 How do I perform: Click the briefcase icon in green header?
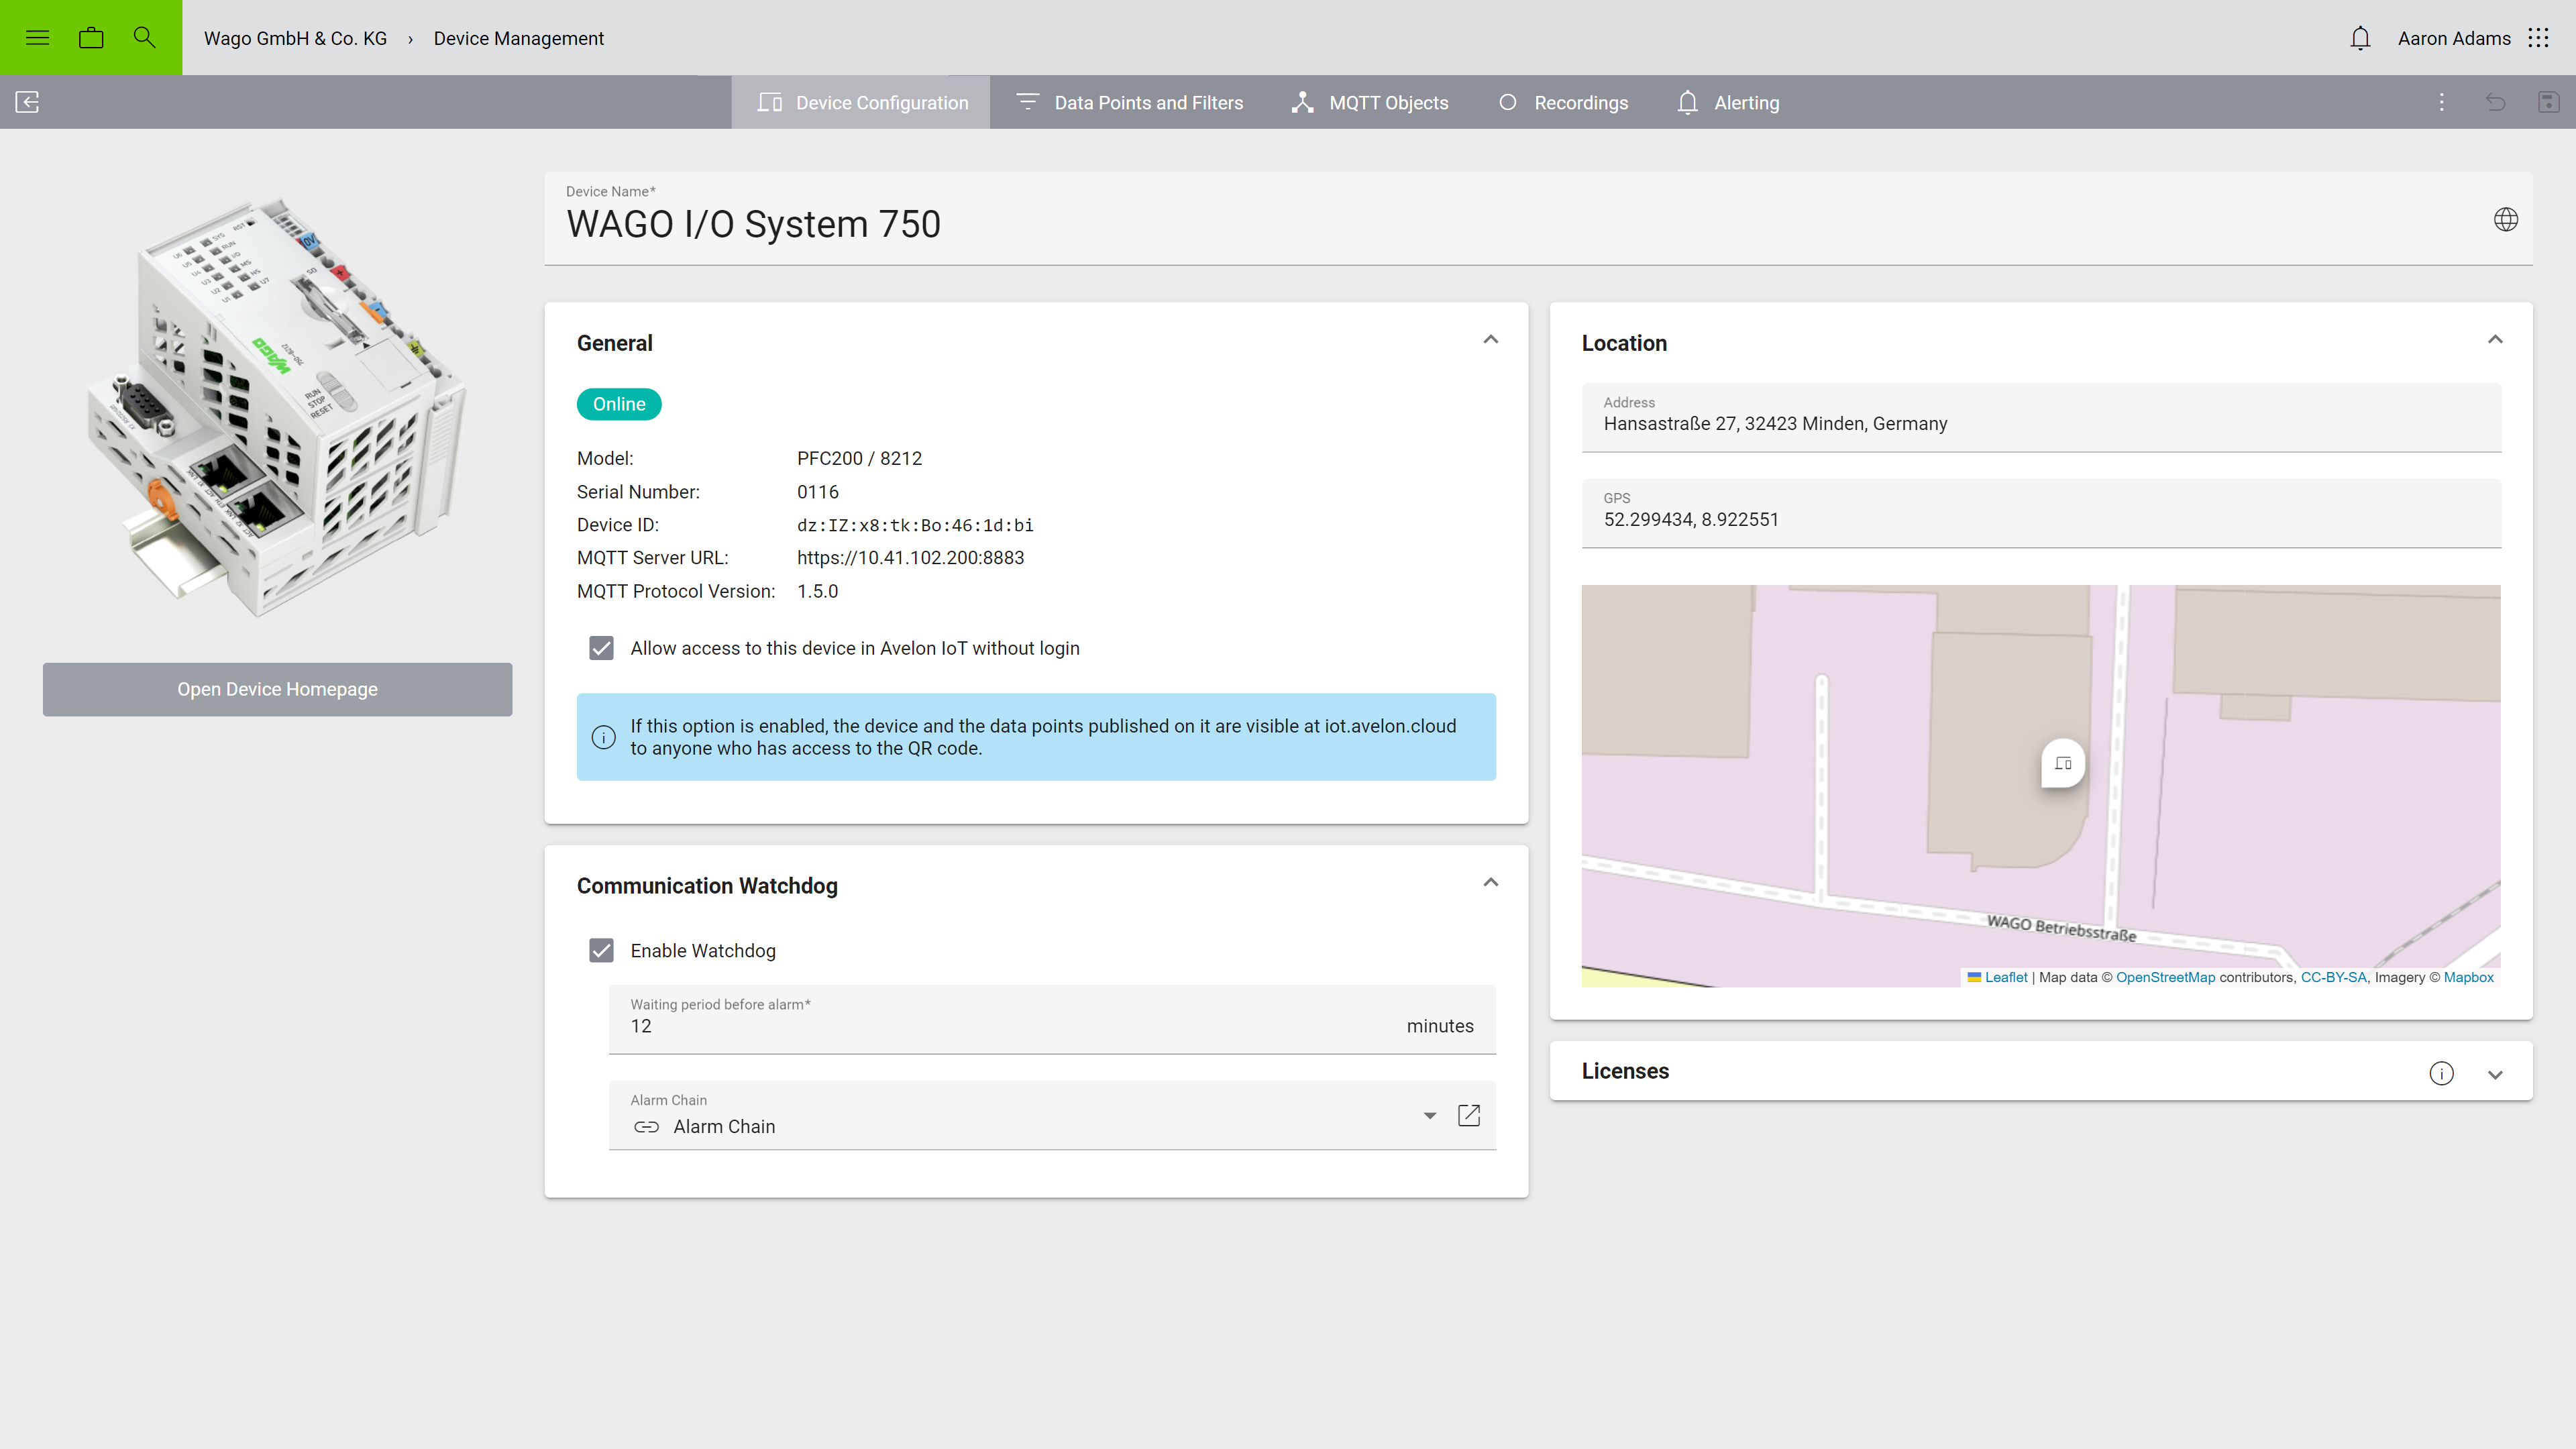pos(91,38)
